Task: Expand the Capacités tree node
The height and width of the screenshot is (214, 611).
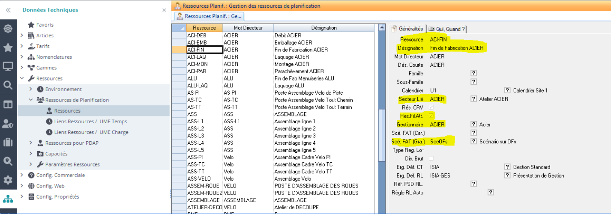Action: 31,154
